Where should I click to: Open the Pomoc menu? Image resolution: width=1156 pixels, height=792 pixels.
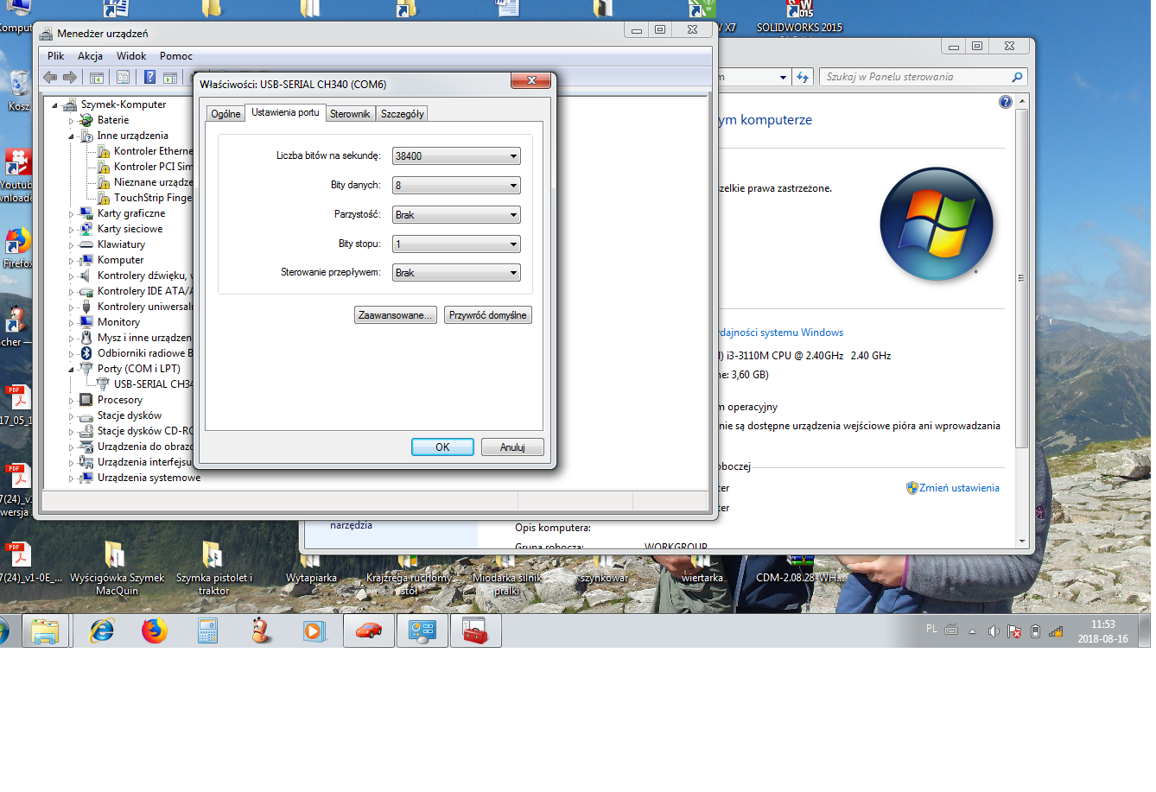tap(176, 56)
